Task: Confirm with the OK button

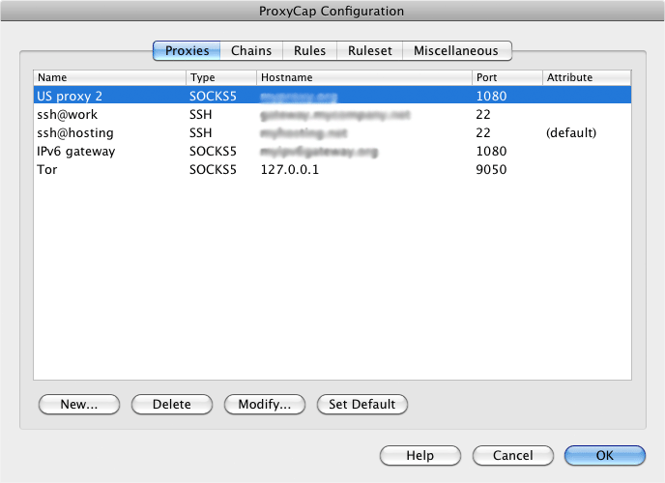Action: (604, 455)
